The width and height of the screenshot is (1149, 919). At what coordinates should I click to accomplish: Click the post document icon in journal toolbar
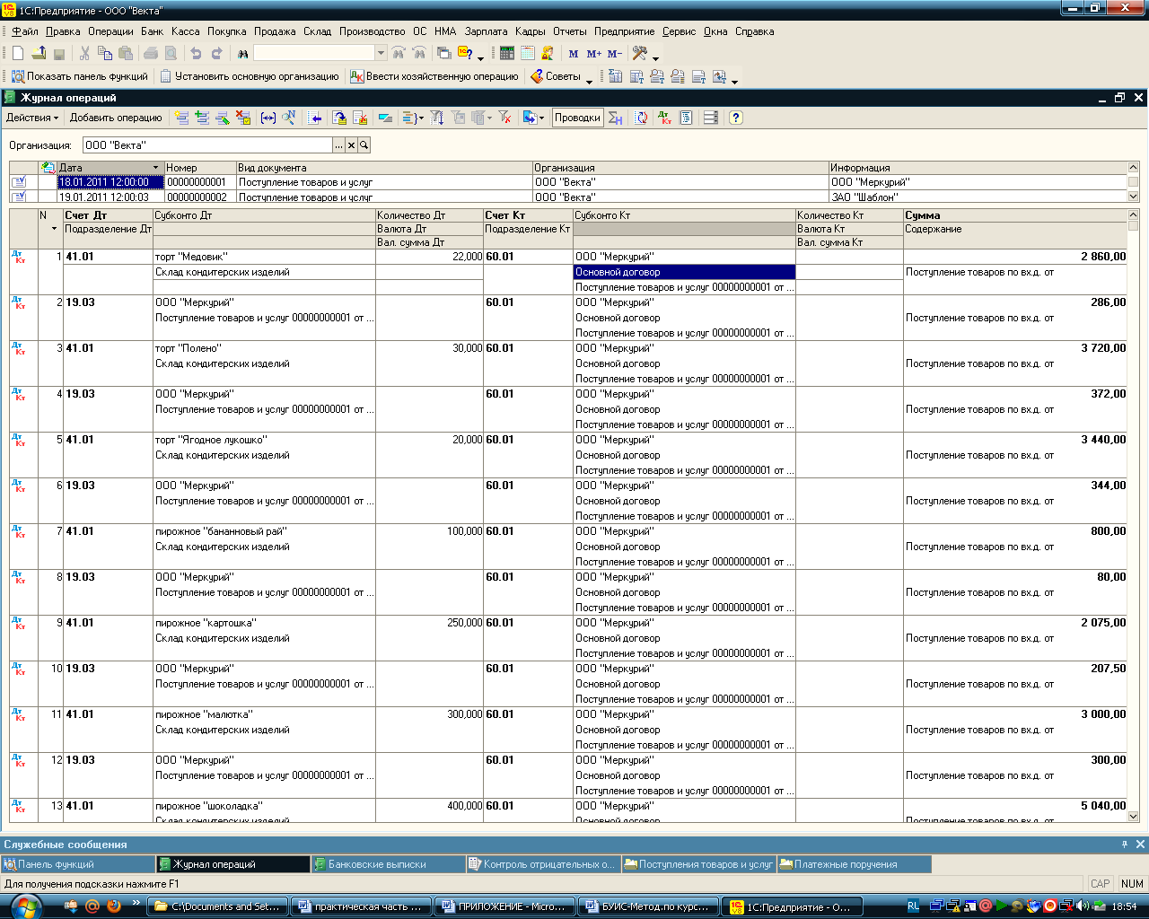(338, 118)
